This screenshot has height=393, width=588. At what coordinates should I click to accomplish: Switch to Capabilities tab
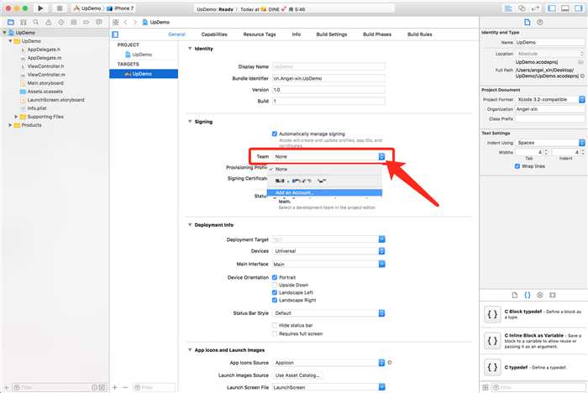click(x=214, y=34)
